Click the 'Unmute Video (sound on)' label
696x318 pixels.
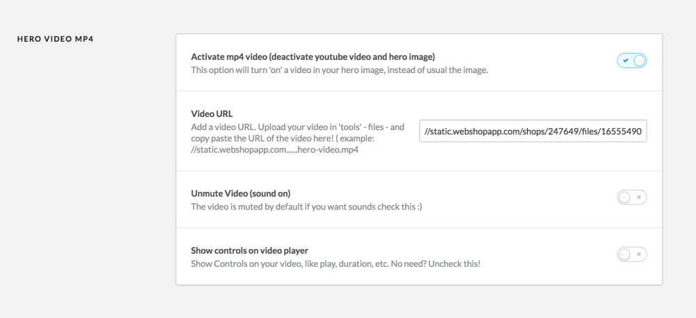[241, 193]
